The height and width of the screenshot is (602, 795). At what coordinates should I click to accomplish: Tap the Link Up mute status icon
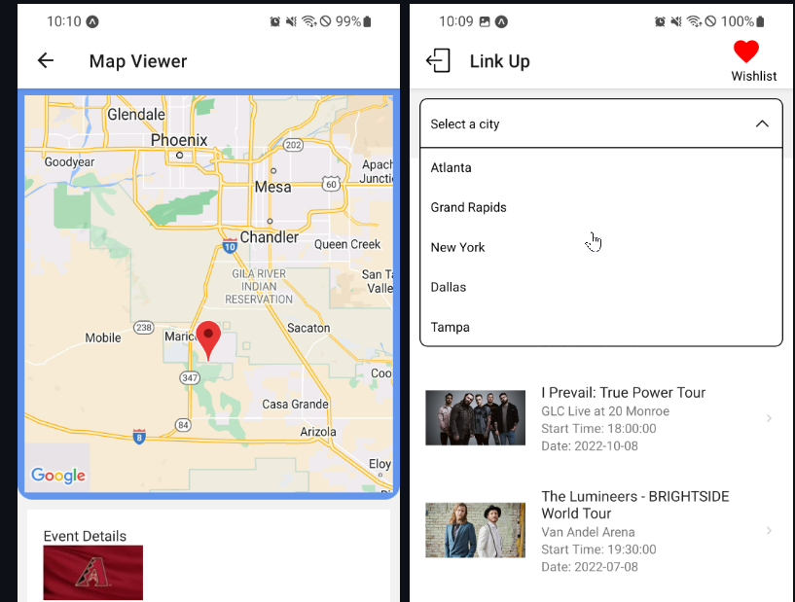676,21
